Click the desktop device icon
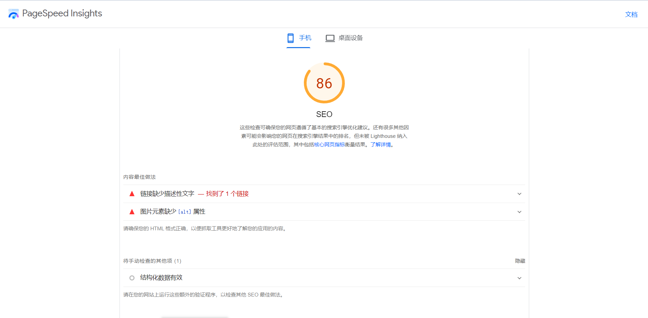 point(330,38)
